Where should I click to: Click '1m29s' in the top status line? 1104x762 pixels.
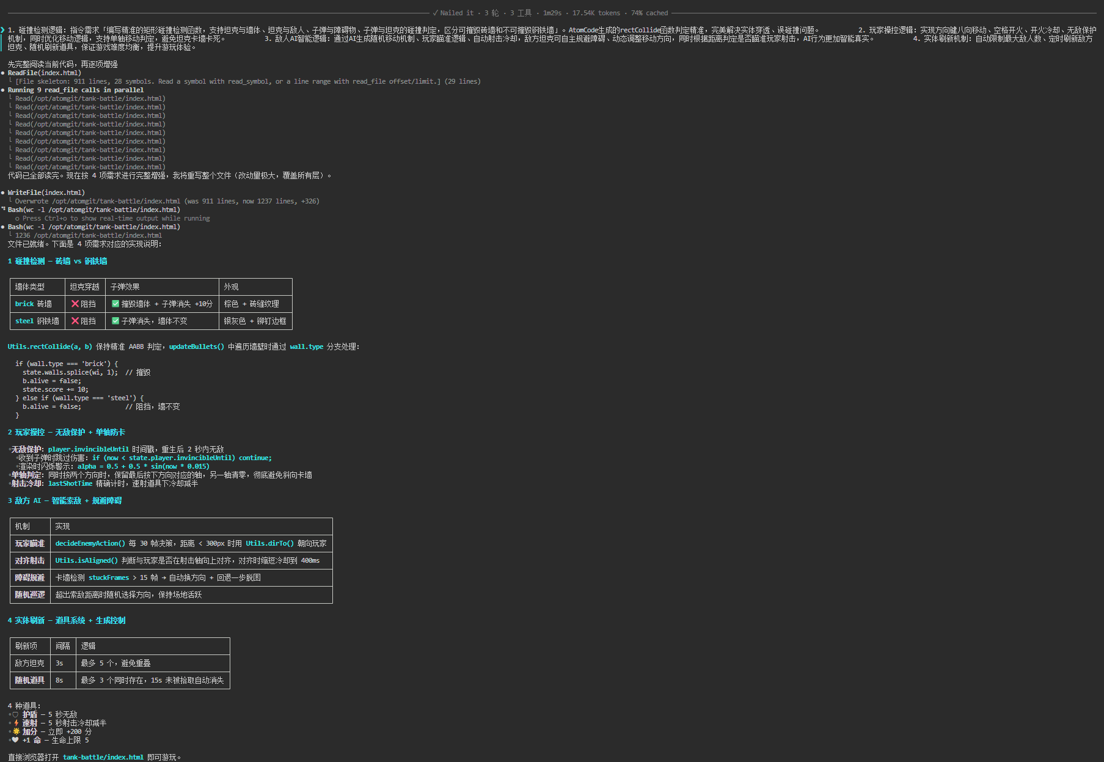[x=552, y=13]
